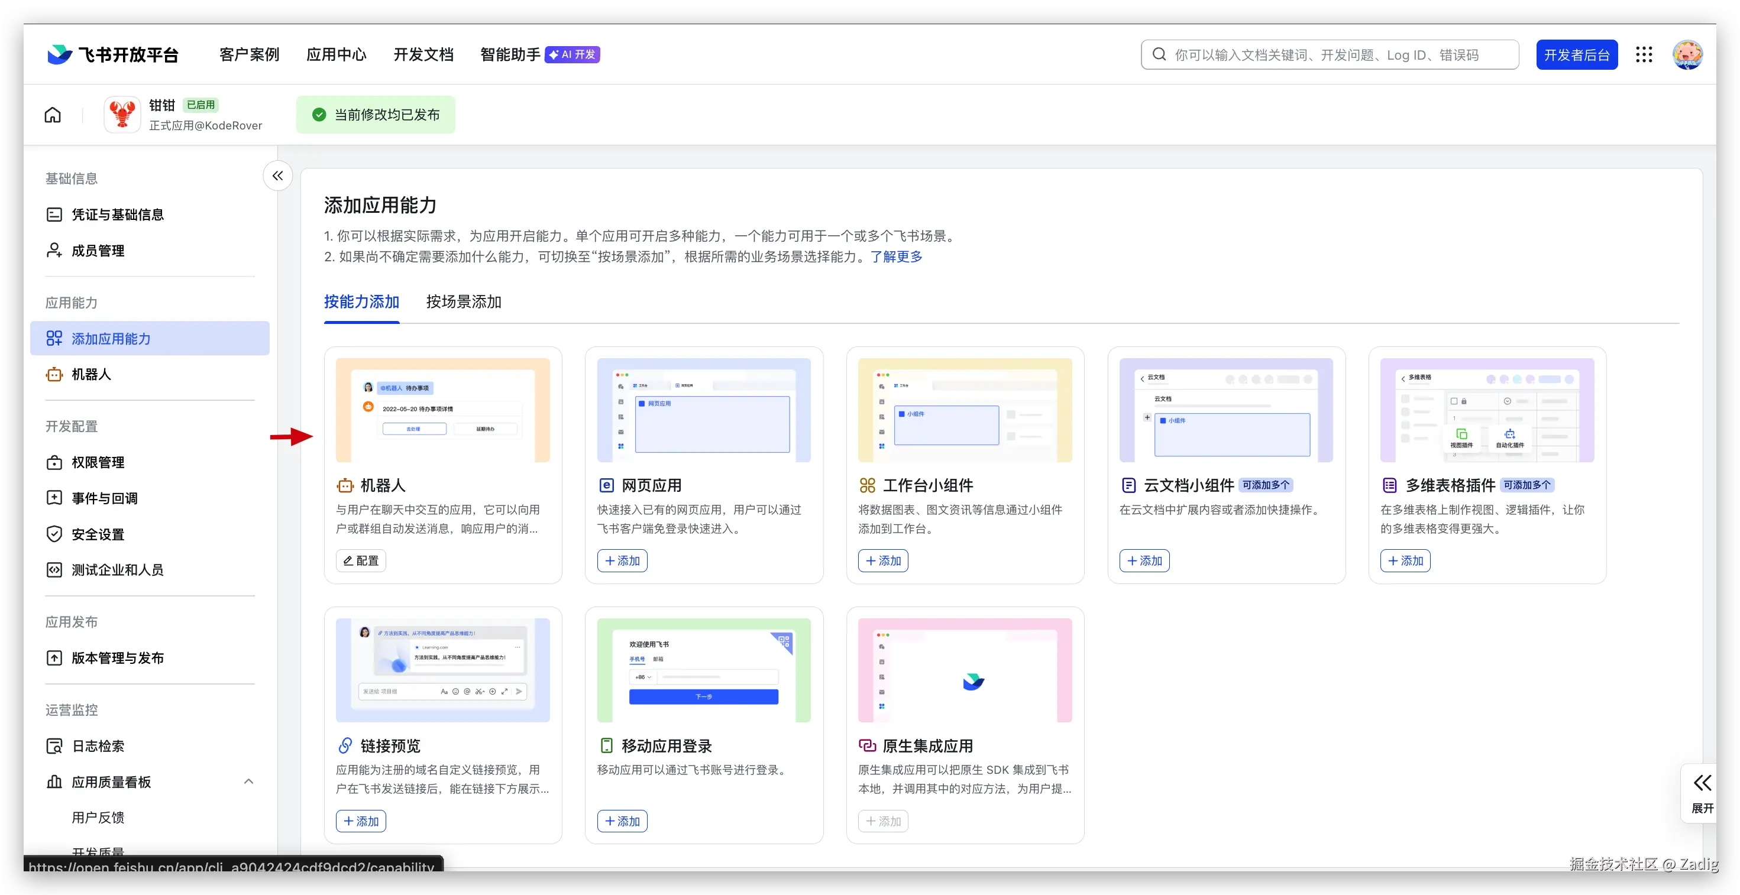This screenshot has width=1740, height=895.
Task: Open the apps grid icon in header
Action: point(1644,54)
